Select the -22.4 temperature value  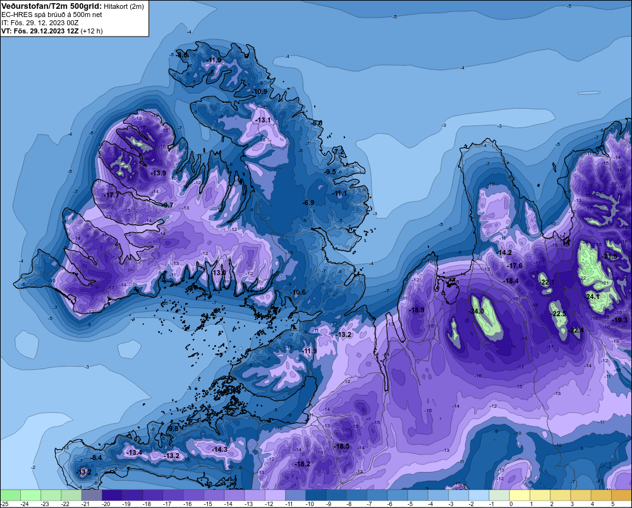pyautogui.click(x=576, y=330)
